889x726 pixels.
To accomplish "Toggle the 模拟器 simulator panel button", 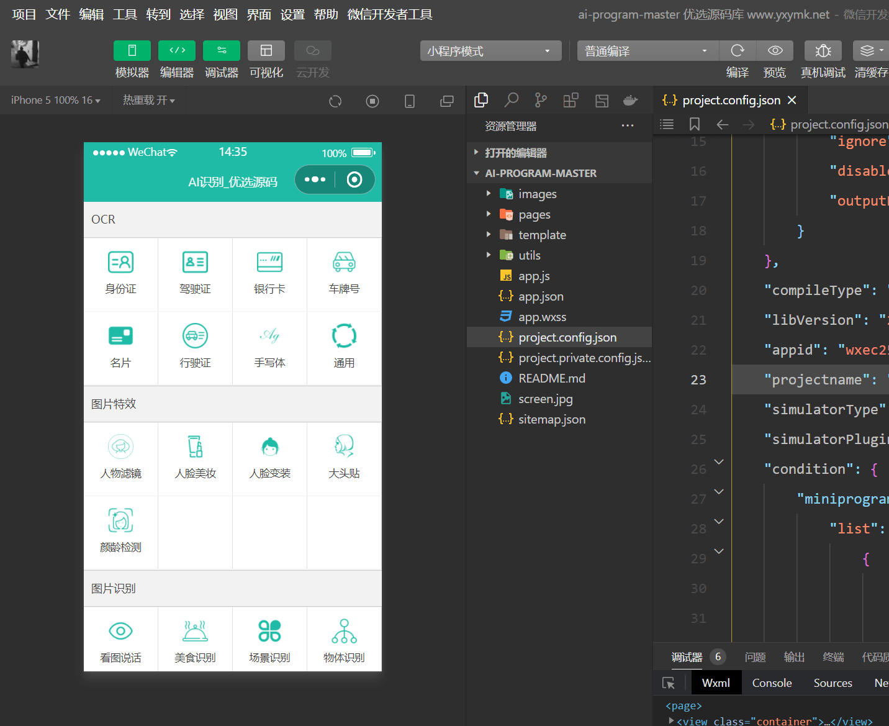I will click(x=132, y=50).
